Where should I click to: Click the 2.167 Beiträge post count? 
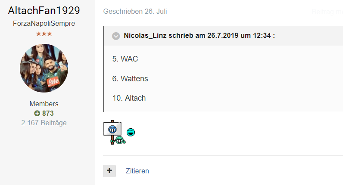(44, 123)
